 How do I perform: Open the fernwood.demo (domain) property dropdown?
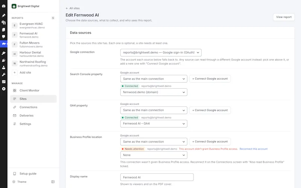click(154, 92)
